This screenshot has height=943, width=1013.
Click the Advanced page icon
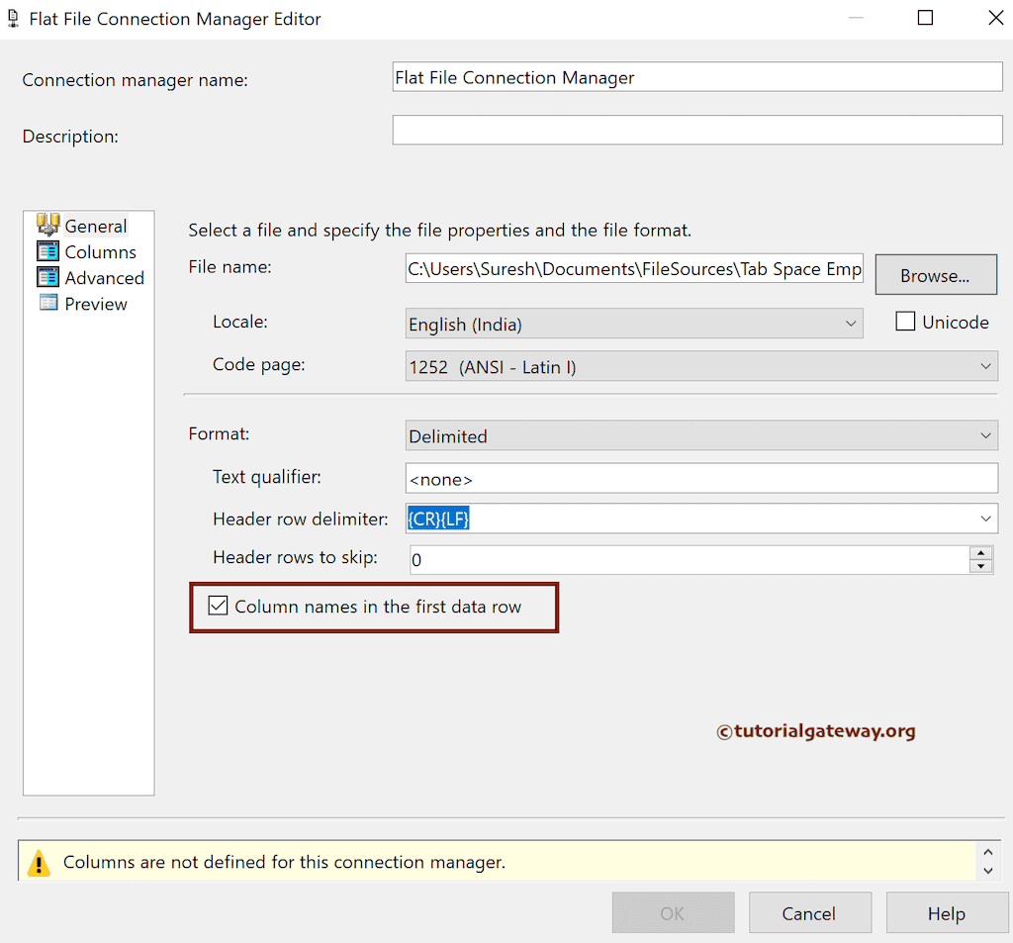(47, 277)
